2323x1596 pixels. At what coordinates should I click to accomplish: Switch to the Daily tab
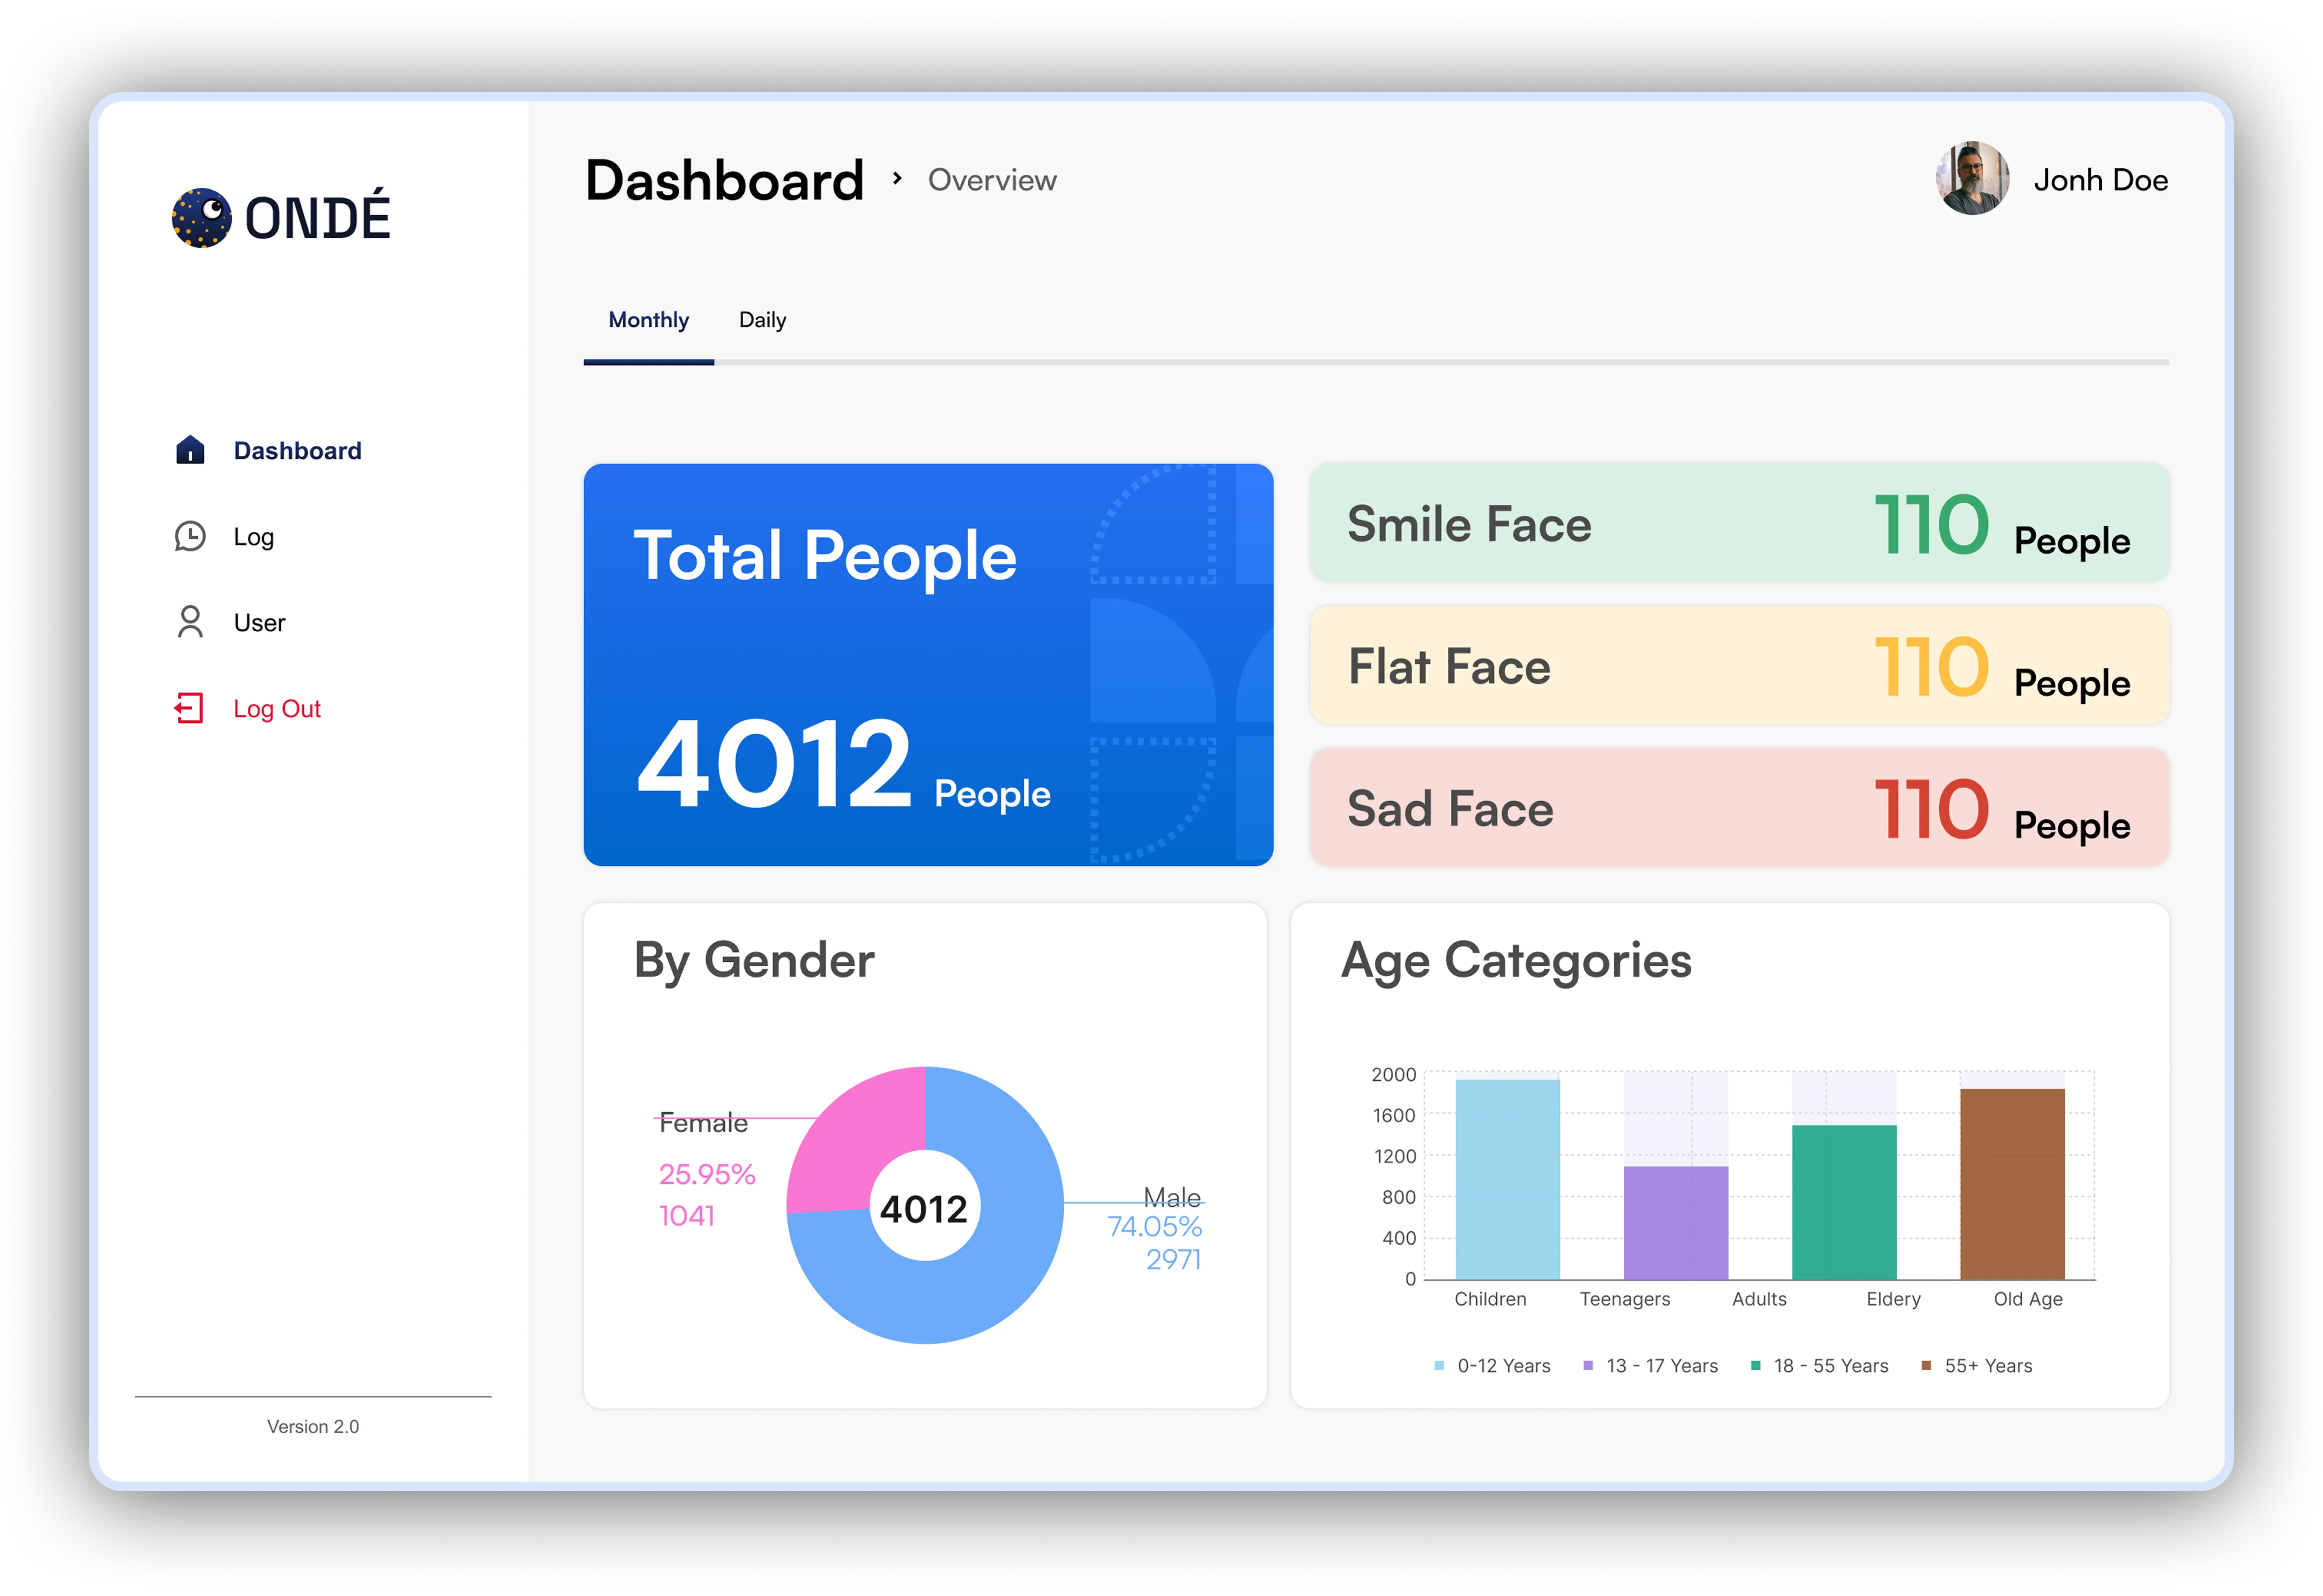pos(762,320)
